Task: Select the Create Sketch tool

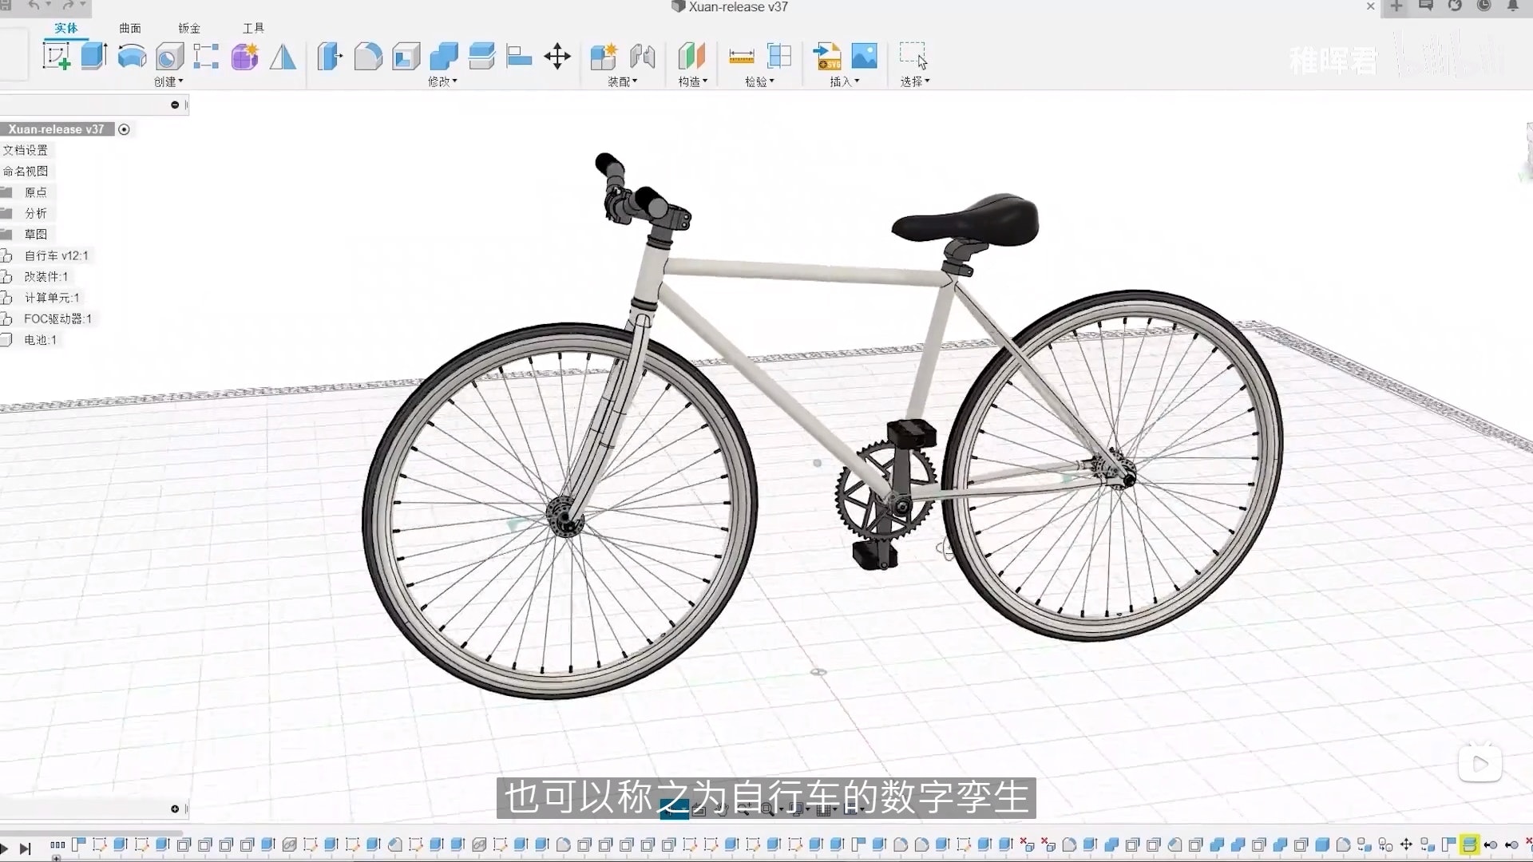Action: 56,57
